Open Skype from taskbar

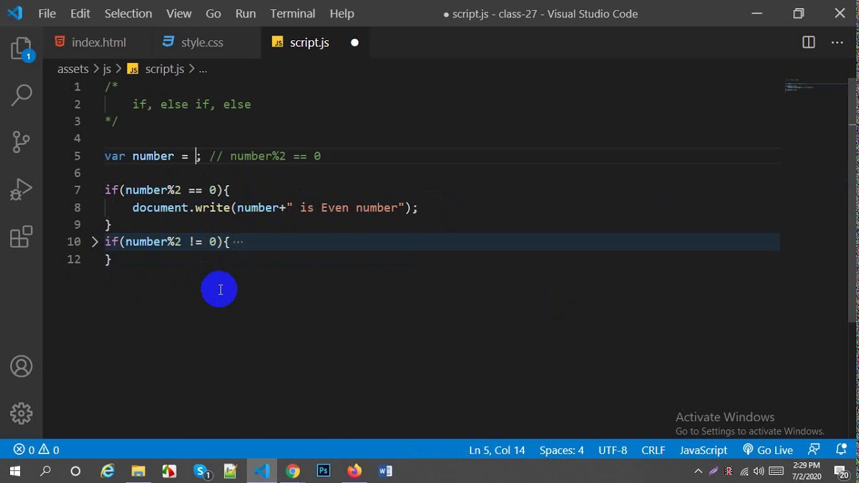(x=201, y=471)
